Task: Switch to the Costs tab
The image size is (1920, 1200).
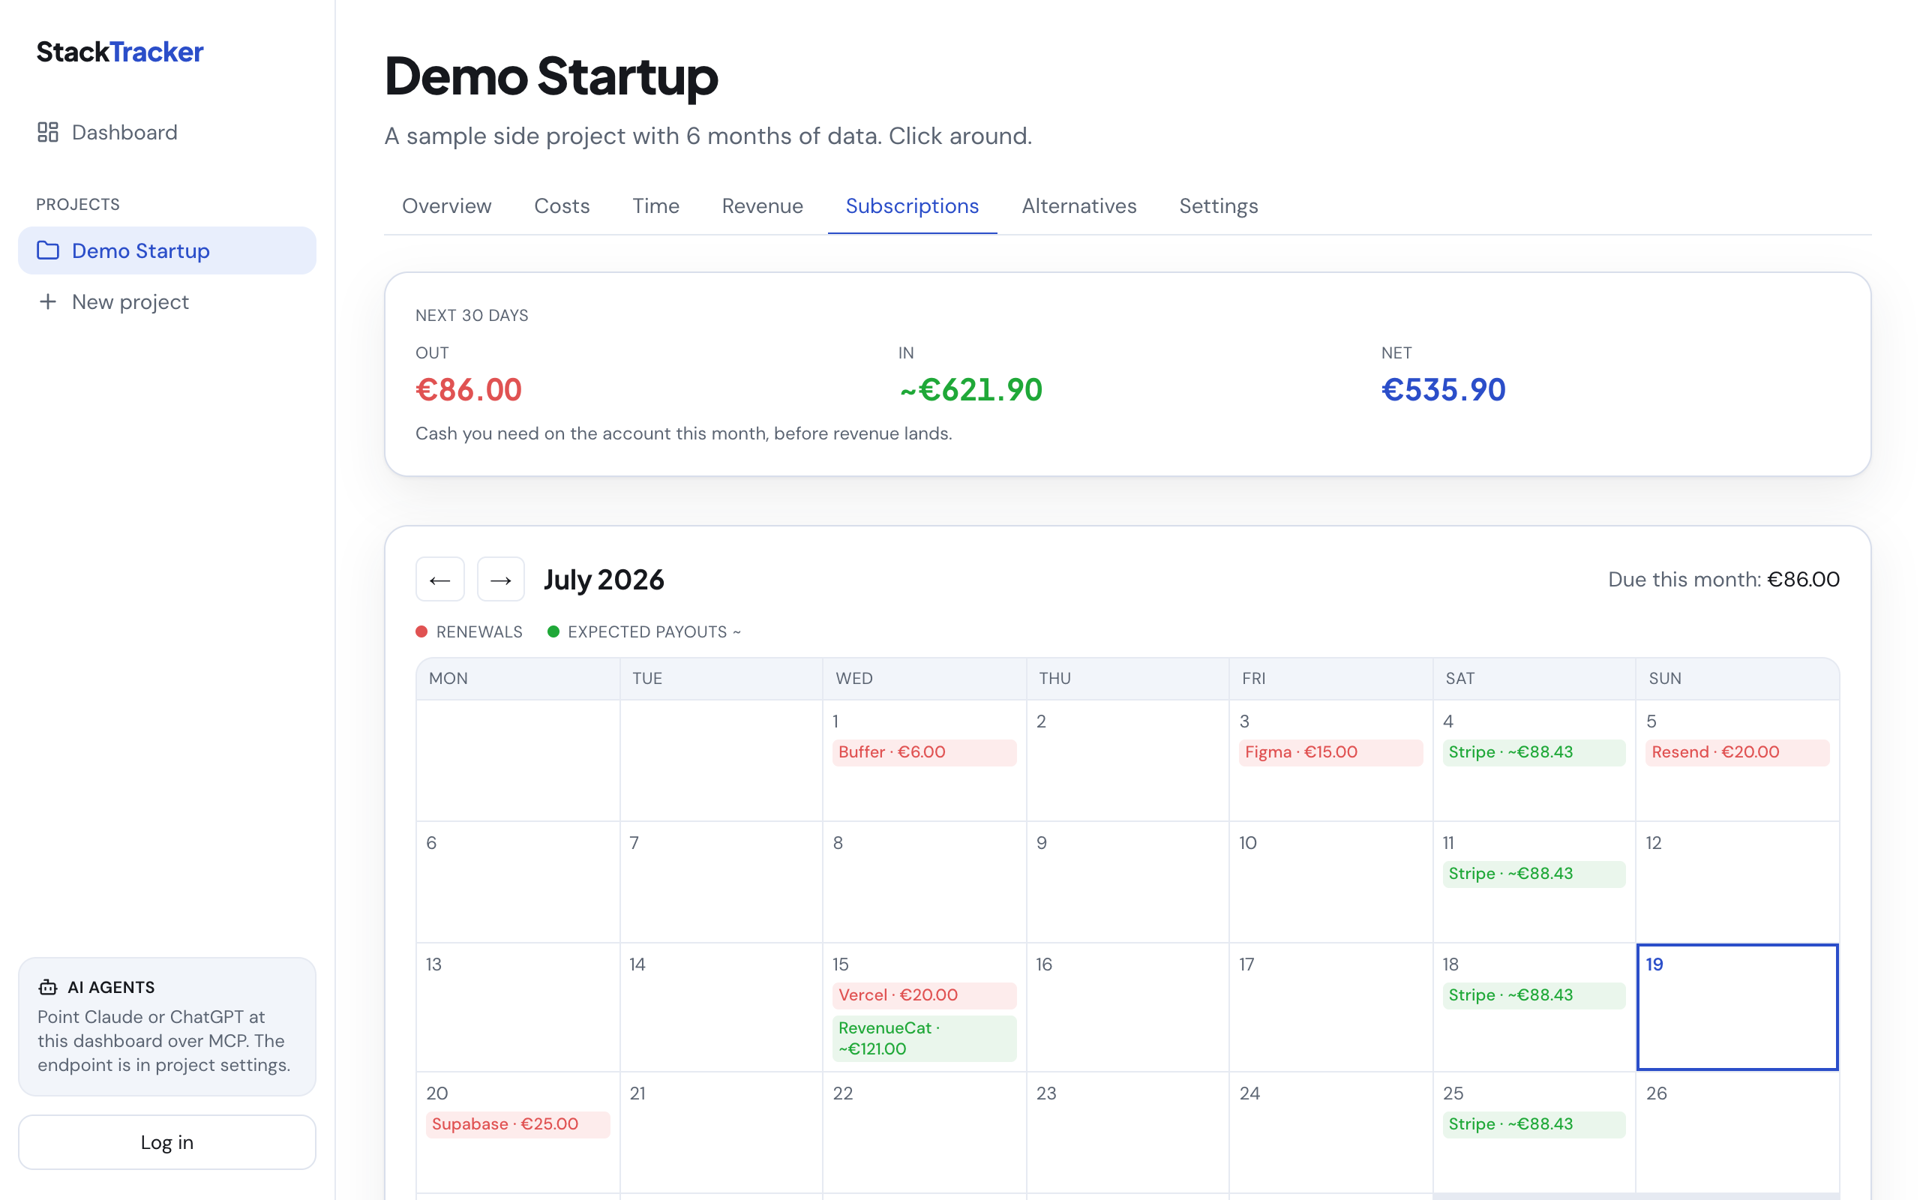Action: click(562, 206)
